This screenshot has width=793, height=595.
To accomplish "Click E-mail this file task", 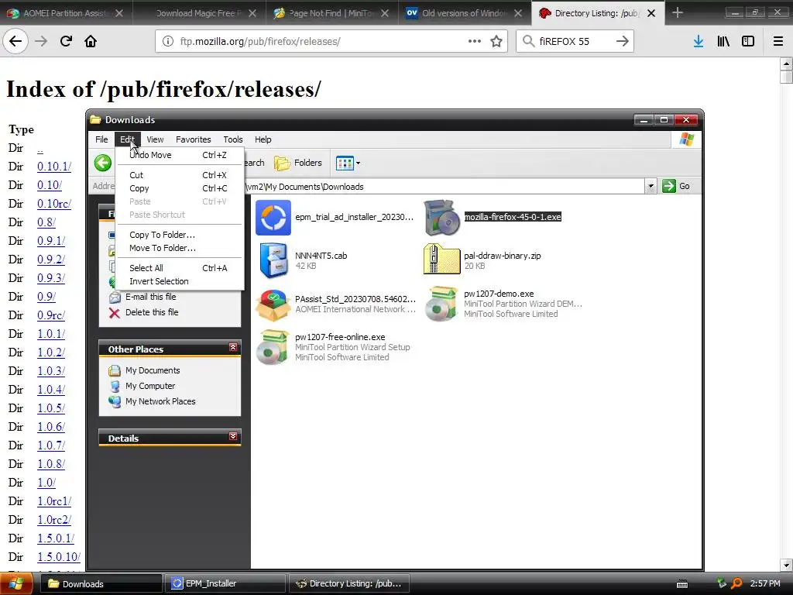I will point(151,297).
